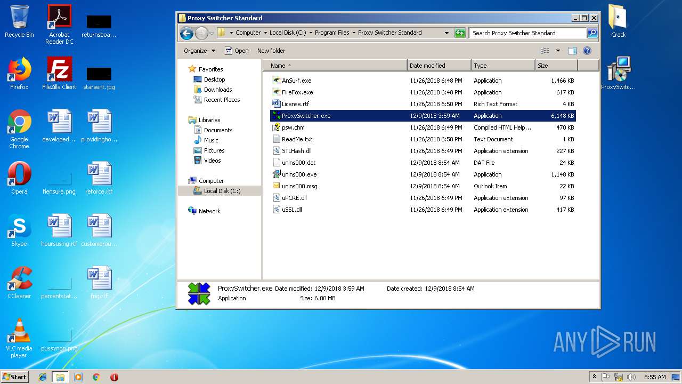
Task: Click the Back navigation arrow in Explorer
Action: point(186,34)
